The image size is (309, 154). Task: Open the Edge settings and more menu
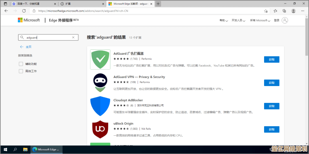303,11
